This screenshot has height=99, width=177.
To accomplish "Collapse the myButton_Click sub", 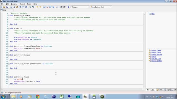I will coord(9,77).
